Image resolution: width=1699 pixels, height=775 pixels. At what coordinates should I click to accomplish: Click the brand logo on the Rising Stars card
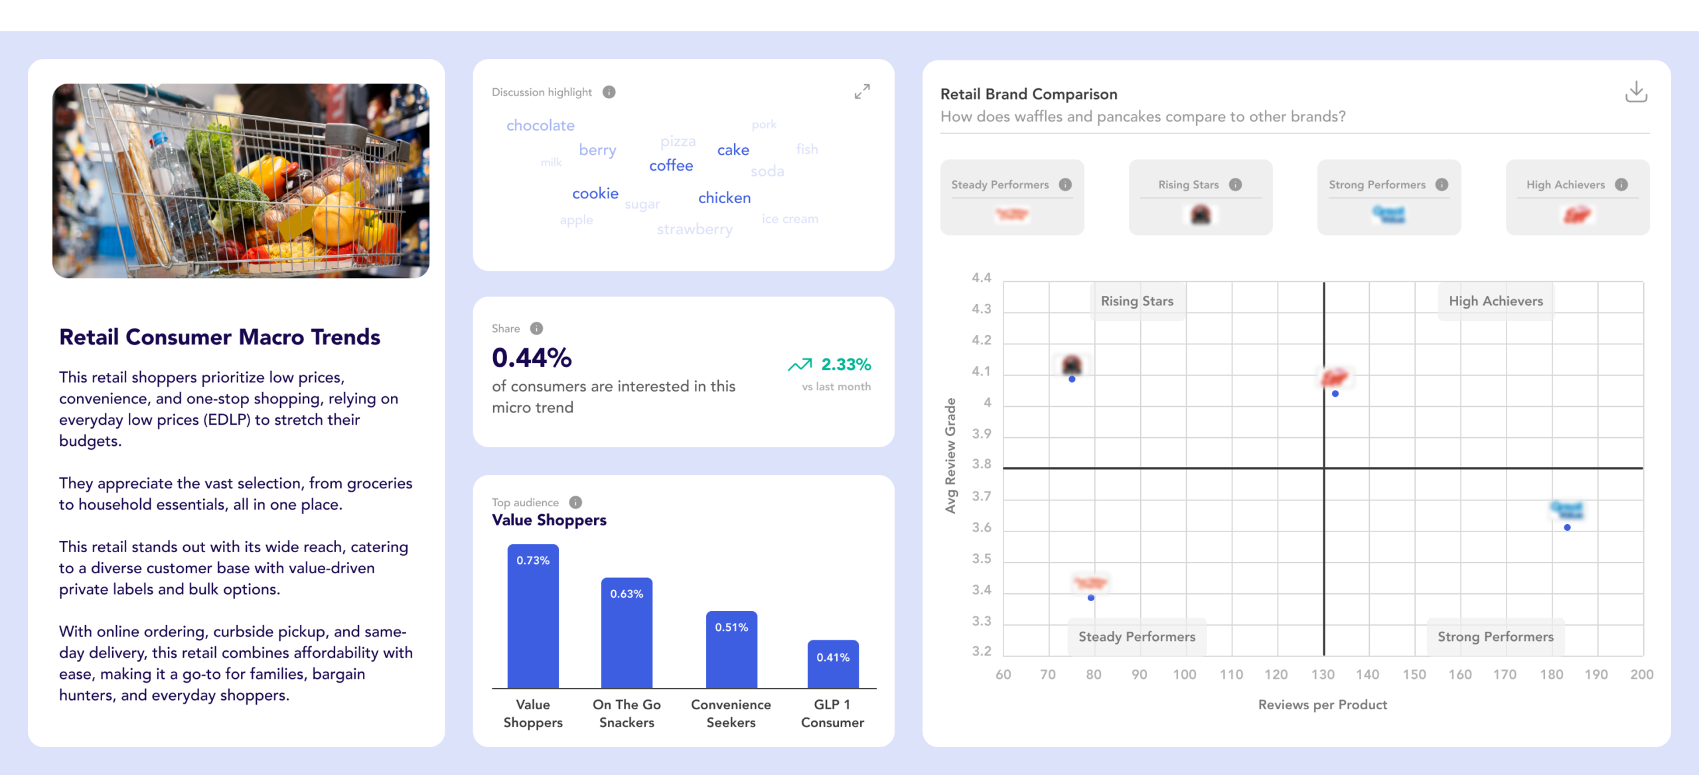tap(1200, 214)
